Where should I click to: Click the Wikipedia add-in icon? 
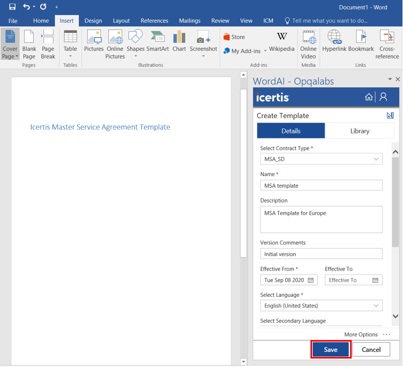coord(281,42)
